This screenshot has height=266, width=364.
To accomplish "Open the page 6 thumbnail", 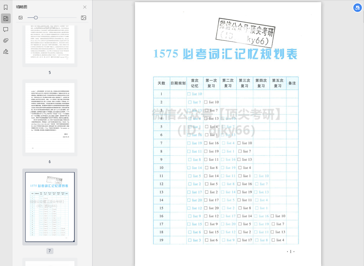I will (x=50, y=118).
